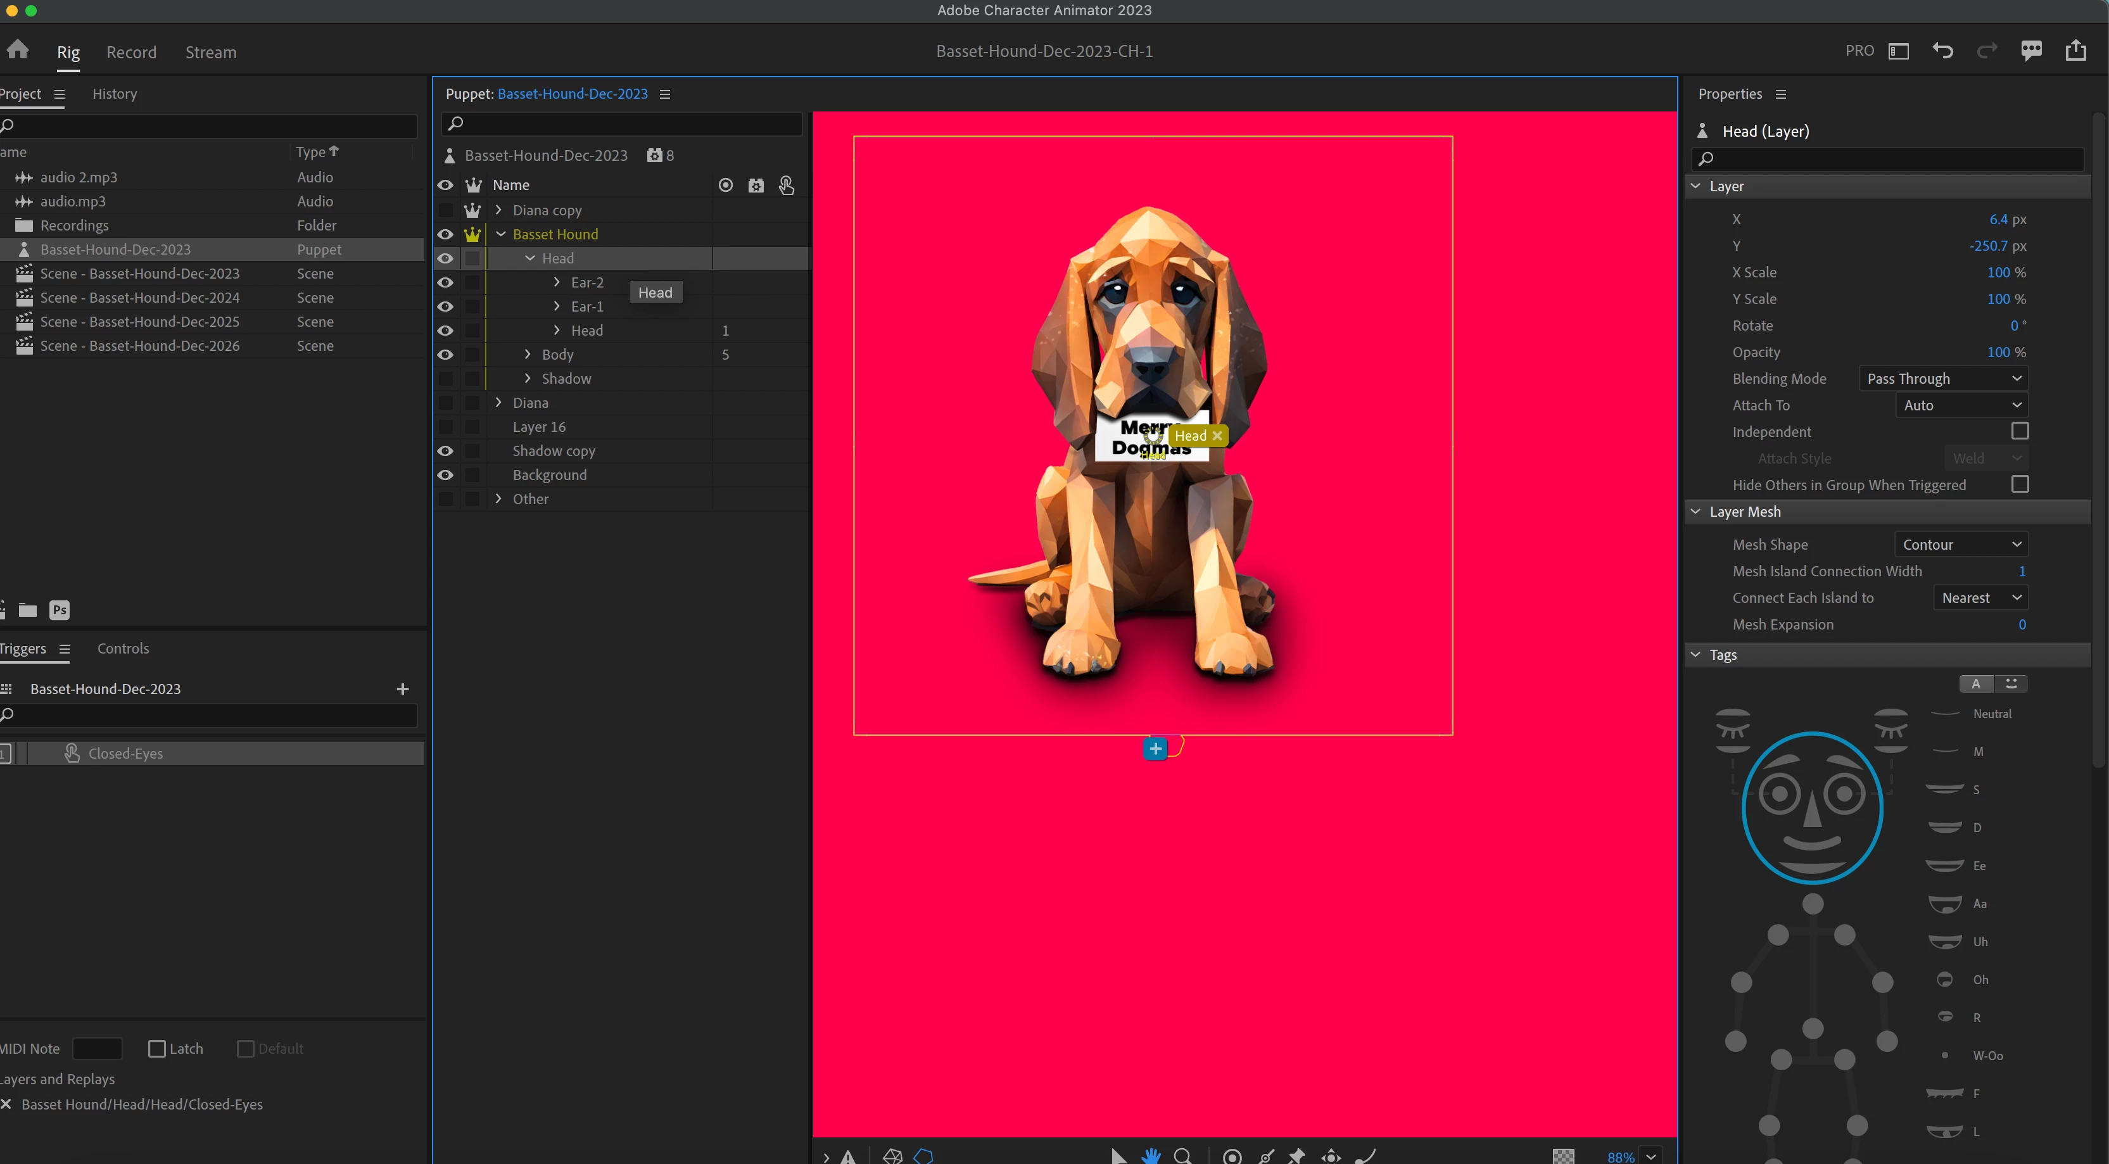The image size is (2109, 1164).
Task: Click the Undo arrow icon
Action: click(x=1943, y=51)
